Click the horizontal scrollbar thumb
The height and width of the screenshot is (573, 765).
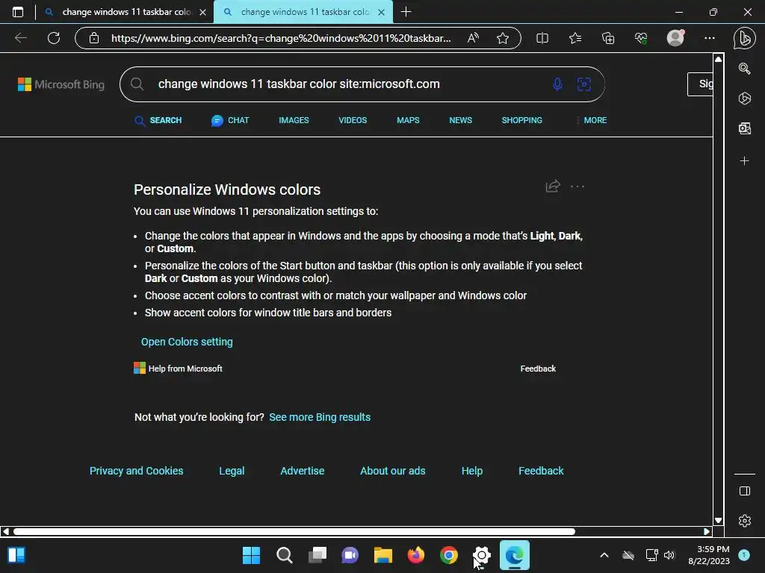[294, 531]
